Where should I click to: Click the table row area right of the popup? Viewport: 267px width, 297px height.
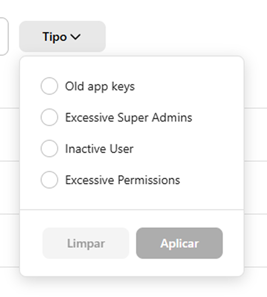pyautogui.click(x=256, y=135)
